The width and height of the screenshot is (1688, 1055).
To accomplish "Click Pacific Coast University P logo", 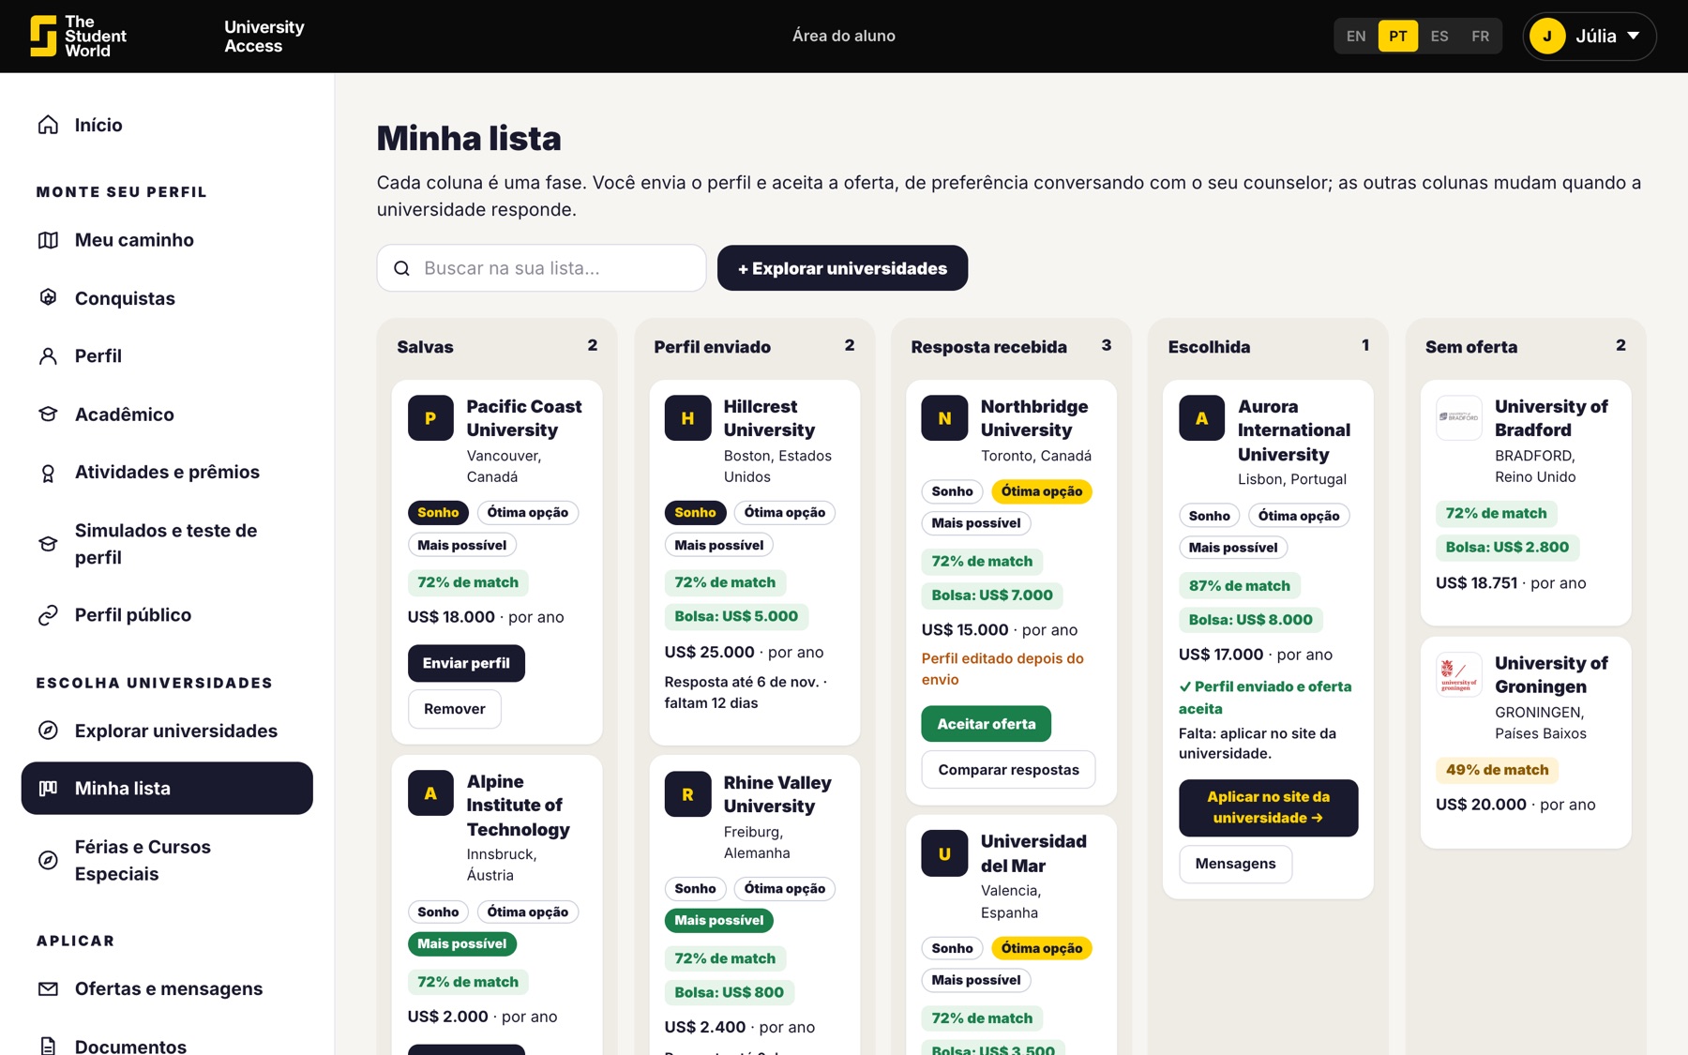I will (430, 418).
